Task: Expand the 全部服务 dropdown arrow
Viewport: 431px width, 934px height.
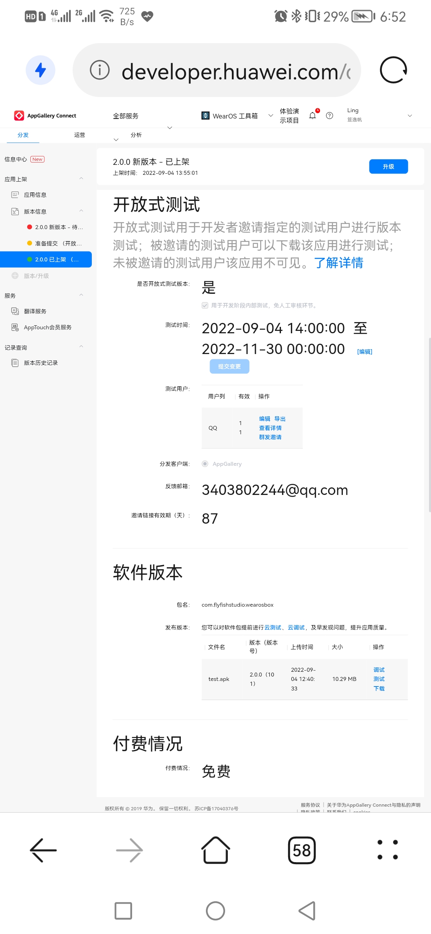Action: [x=170, y=128]
